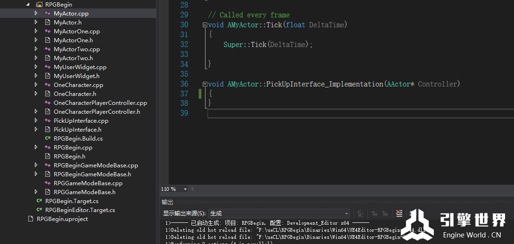Image resolution: width=514 pixels, height=244 pixels.
Task: Expand the MyActorOne.h tree node
Action: [x=36, y=40]
